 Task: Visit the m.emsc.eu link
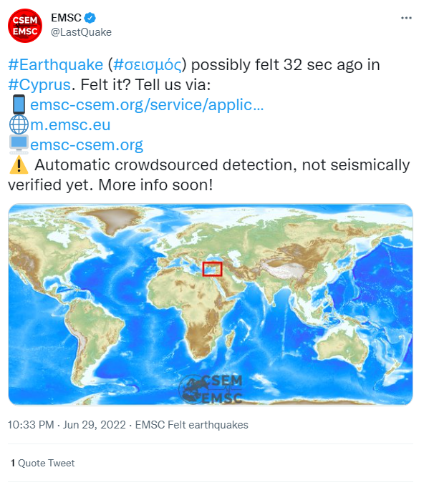tap(70, 125)
